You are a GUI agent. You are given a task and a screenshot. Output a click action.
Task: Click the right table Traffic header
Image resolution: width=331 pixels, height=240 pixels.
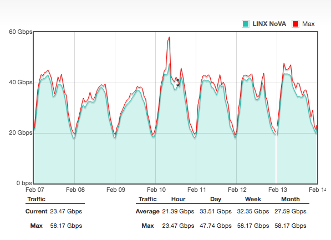tap(147, 199)
